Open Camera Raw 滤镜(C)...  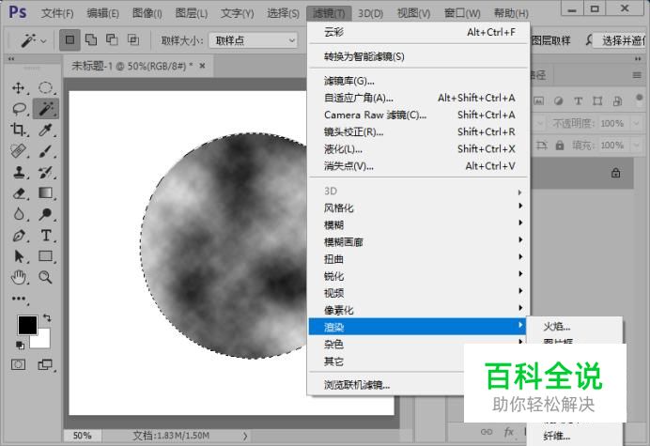(x=419, y=115)
